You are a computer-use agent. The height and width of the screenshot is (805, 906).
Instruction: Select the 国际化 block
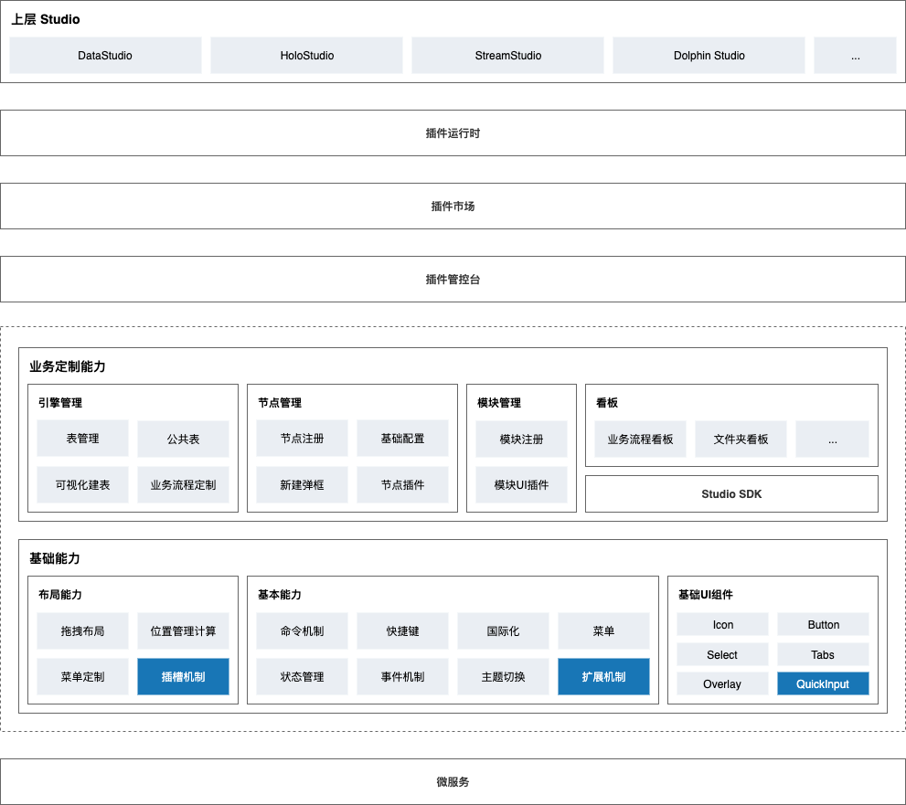[503, 630]
